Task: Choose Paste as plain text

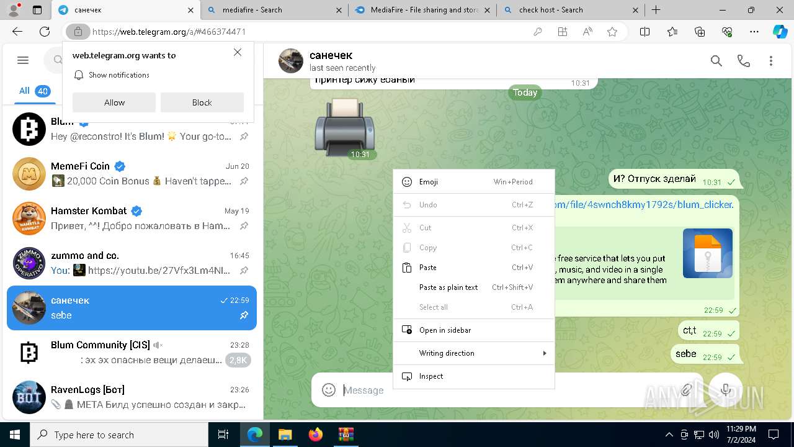Action: tap(474, 287)
